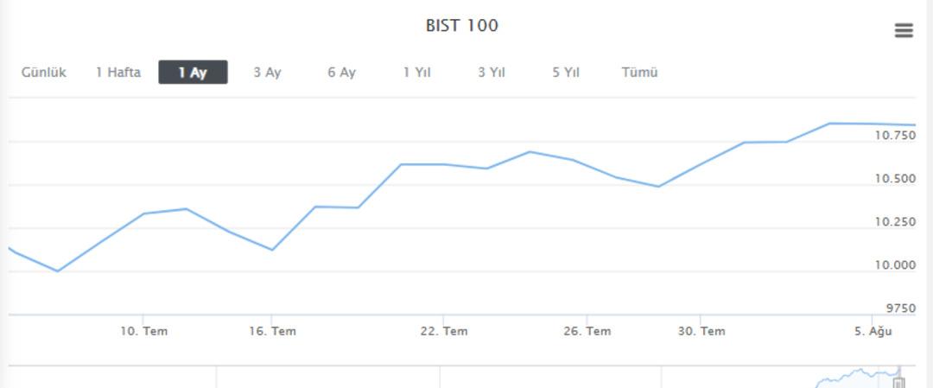Click the navigator handle at chart bottom
Image resolution: width=933 pixels, height=388 pixels.
click(899, 382)
